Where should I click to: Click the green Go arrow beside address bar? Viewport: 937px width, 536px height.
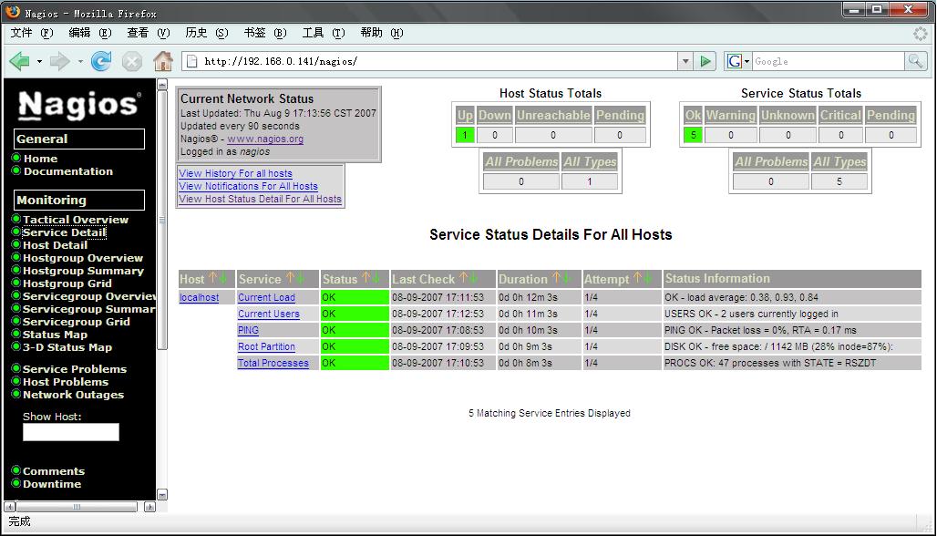pyautogui.click(x=705, y=61)
